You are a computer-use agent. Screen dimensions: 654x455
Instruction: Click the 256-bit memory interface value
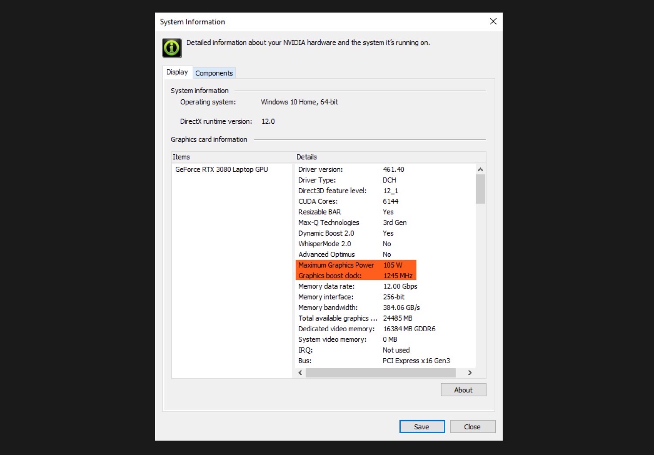pos(394,297)
